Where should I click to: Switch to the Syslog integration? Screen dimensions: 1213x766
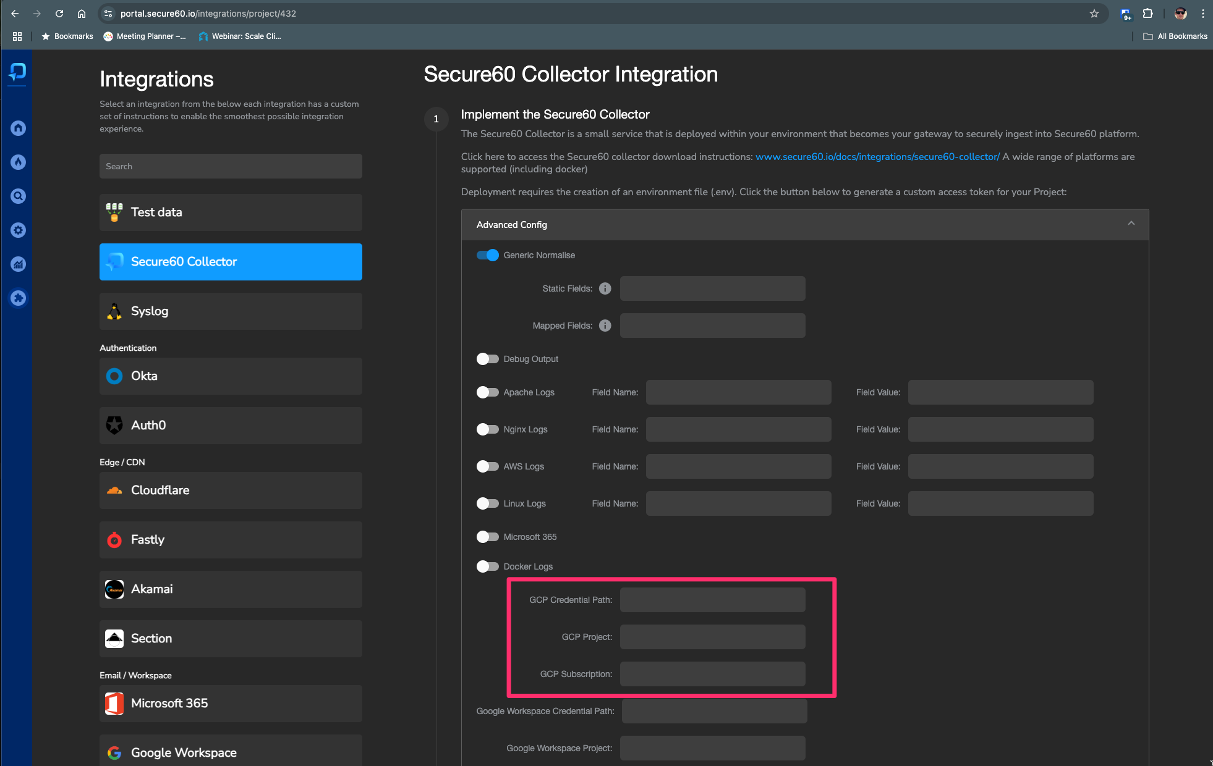tap(230, 311)
